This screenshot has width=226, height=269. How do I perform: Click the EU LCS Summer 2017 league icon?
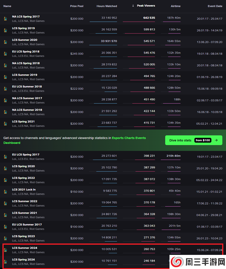point(5,227)
